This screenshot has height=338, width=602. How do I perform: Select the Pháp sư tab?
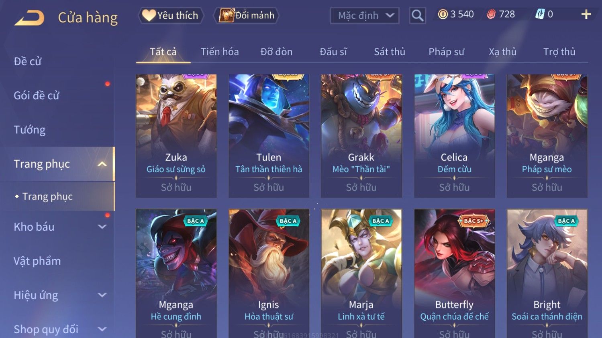[x=446, y=52]
